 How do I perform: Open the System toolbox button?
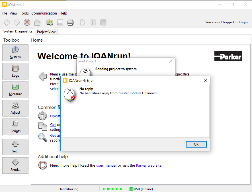click(15, 53)
